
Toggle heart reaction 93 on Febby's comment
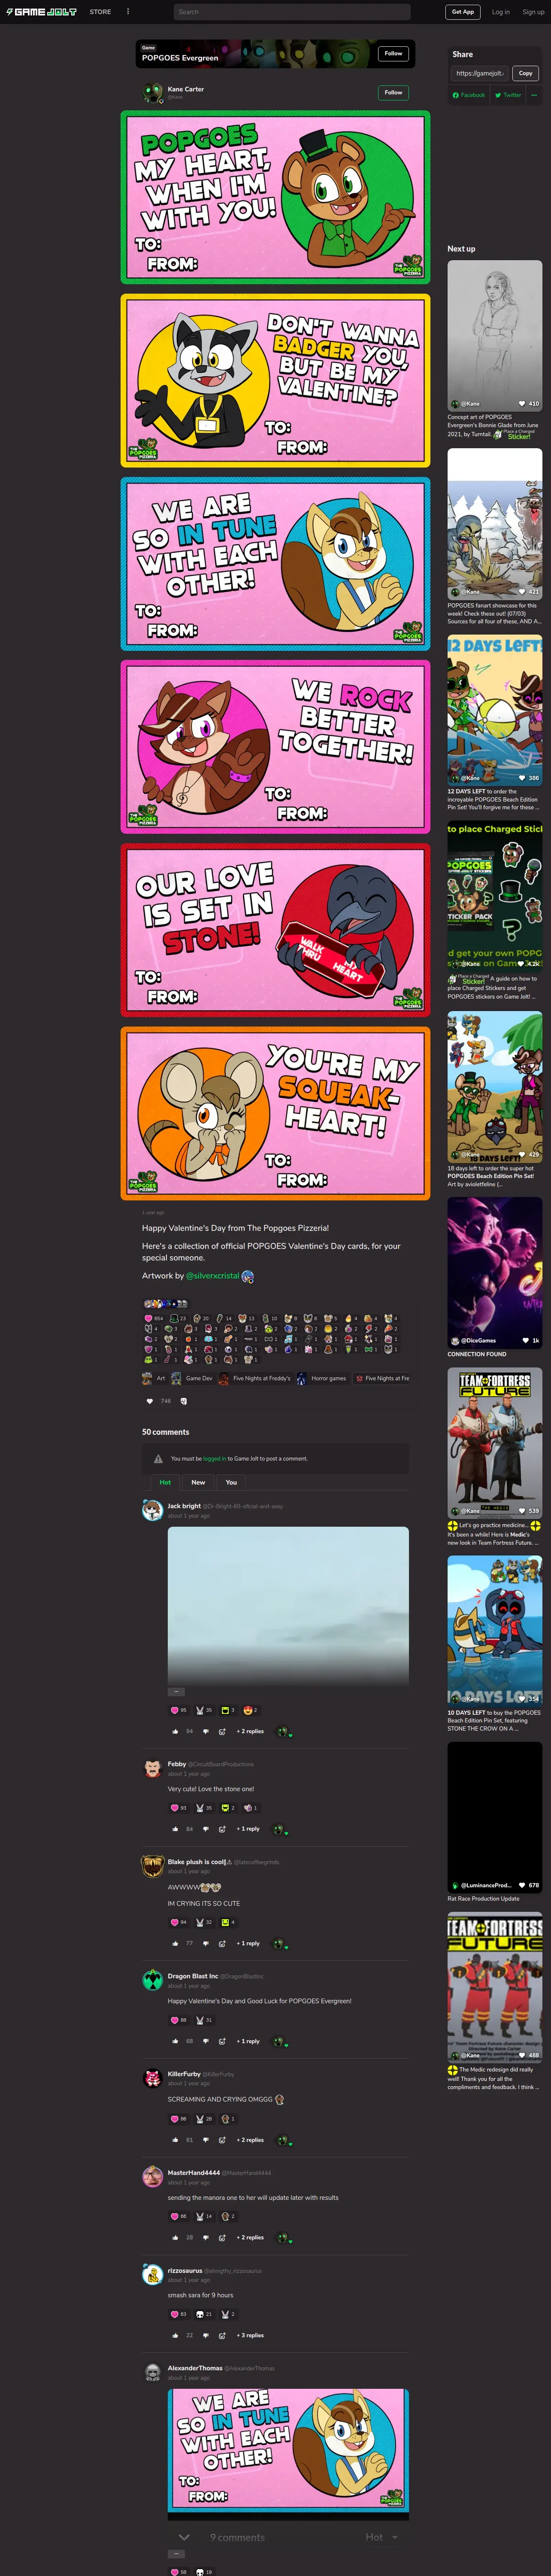(x=179, y=1808)
